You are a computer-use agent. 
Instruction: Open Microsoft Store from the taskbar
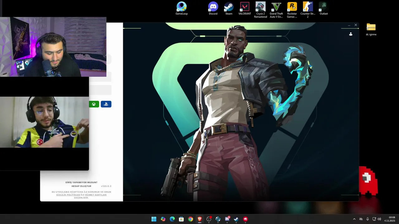[x=181, y=219]
